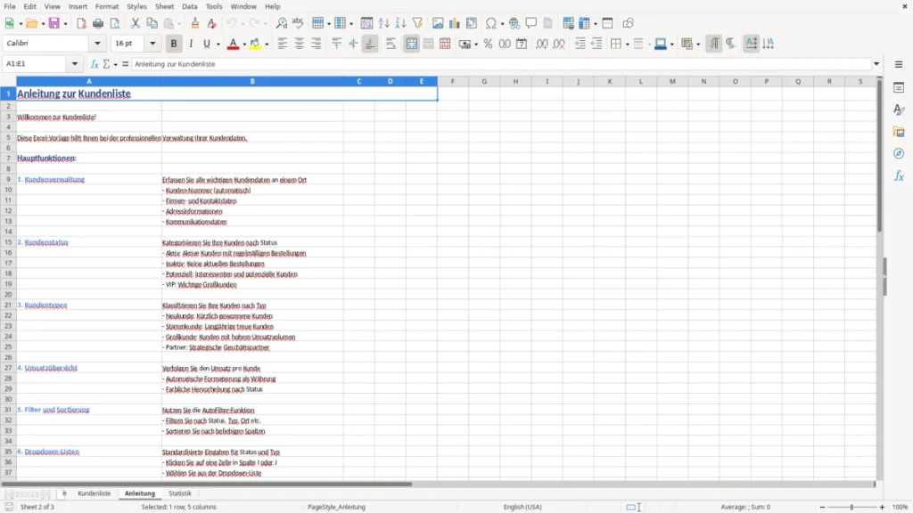The height and width of the screenshot is (513, 913).
Task: Export directly as PDF icon
Action: (81, 23)
